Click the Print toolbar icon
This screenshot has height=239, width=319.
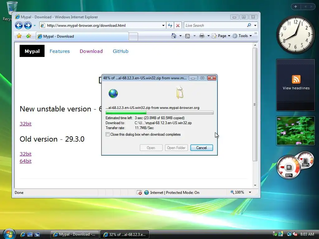(202, 36)
